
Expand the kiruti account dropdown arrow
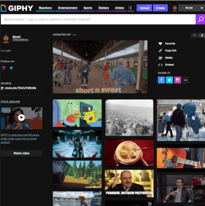(x=202, y=8)
